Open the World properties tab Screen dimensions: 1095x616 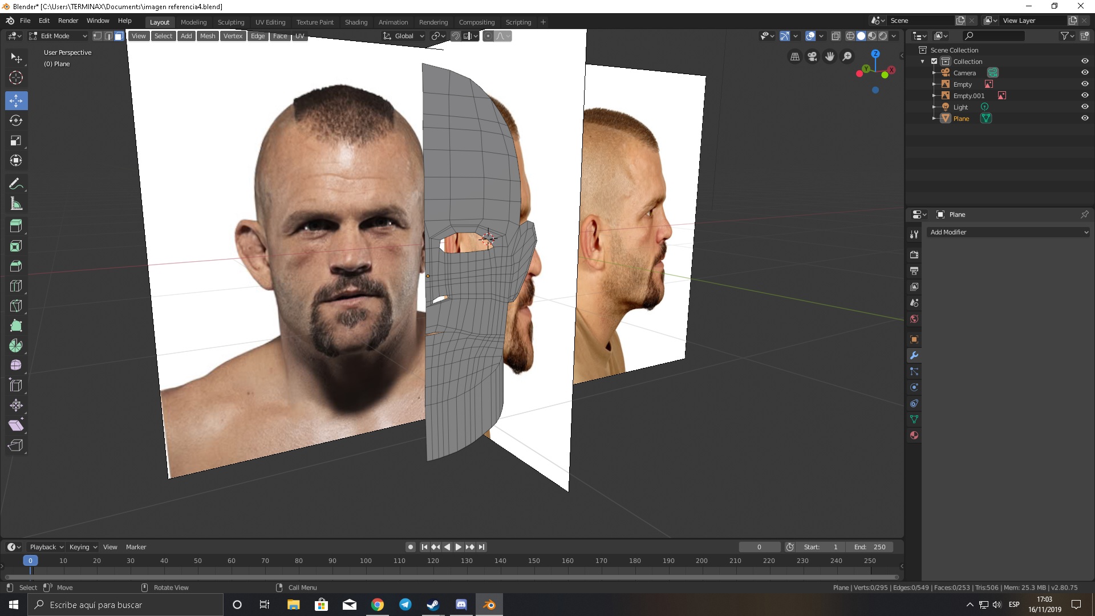pyautogui.click(x=914, y=319)
